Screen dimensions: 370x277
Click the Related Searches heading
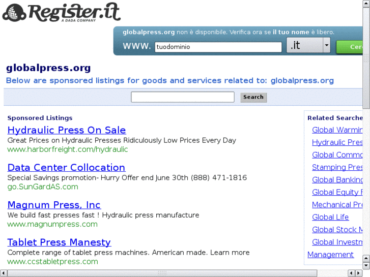(x=335, y=118)
